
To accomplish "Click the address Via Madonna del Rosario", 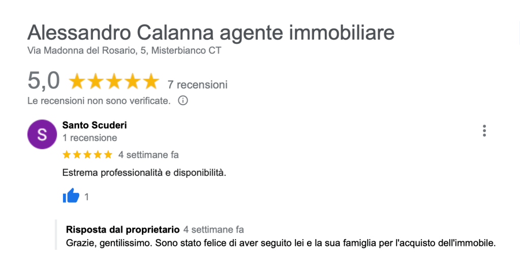I will point(124,51).
